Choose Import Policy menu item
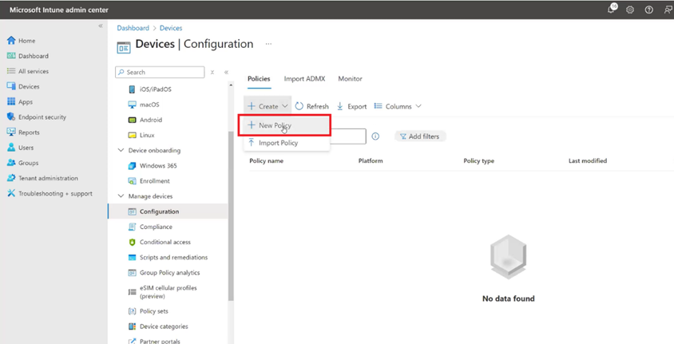The image size is (674, 344). point(278,143)
